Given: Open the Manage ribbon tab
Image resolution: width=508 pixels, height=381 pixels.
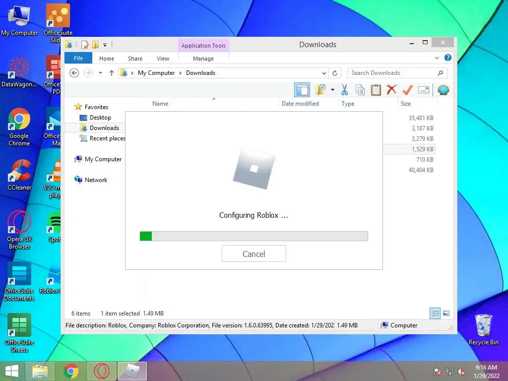Looking at the screenshot, I should click(203, 59).
